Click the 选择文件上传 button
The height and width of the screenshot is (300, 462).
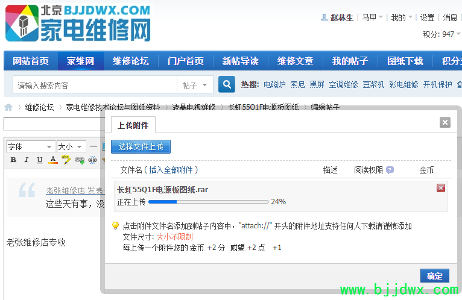click(x=141, y=146)
